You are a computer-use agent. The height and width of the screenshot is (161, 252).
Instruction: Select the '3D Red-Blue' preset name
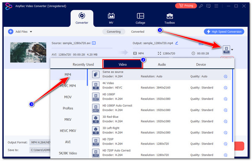[x=110, y=117]
